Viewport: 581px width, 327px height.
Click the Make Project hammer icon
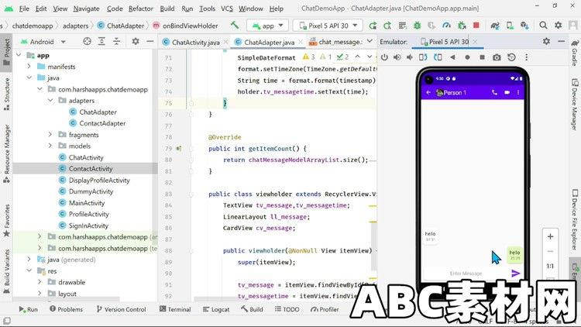click(235, 26)
